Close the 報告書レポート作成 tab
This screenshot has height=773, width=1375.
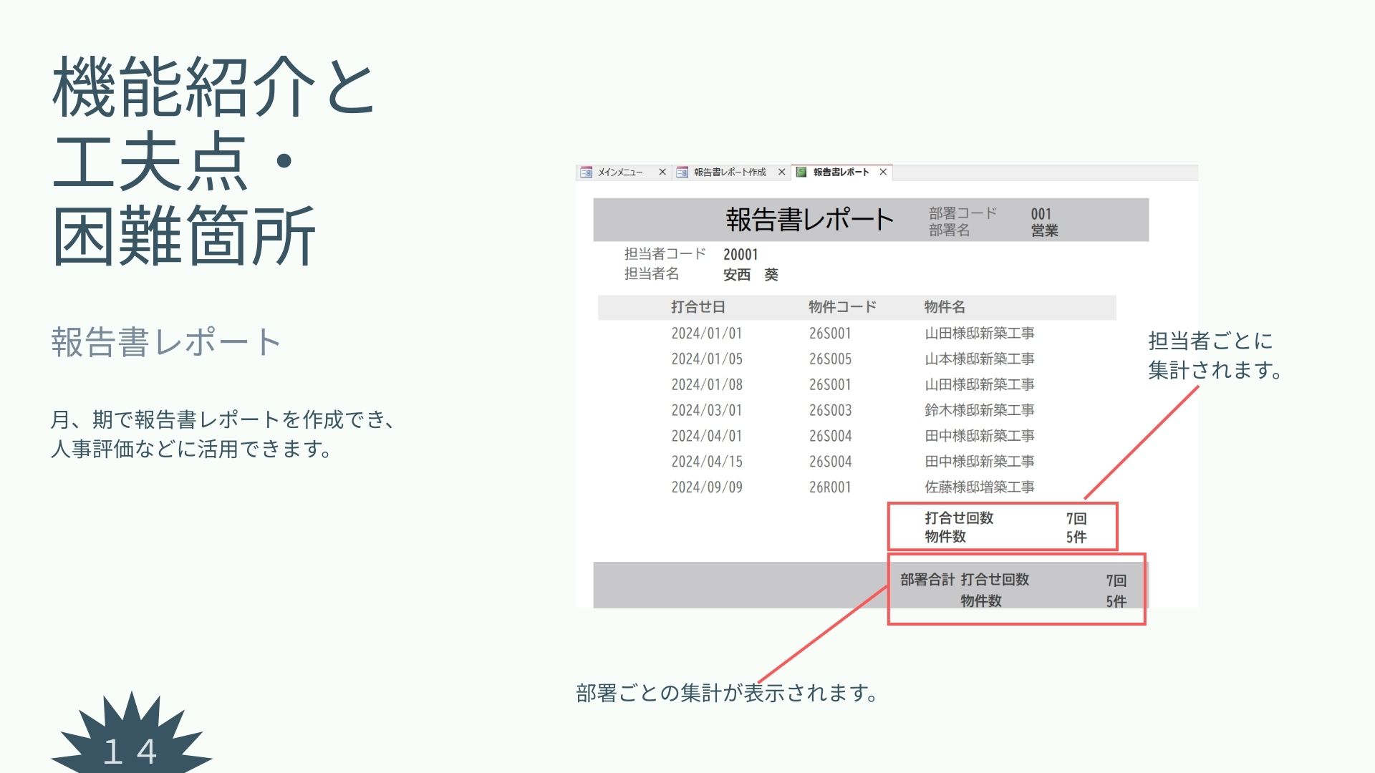[782, 172]
